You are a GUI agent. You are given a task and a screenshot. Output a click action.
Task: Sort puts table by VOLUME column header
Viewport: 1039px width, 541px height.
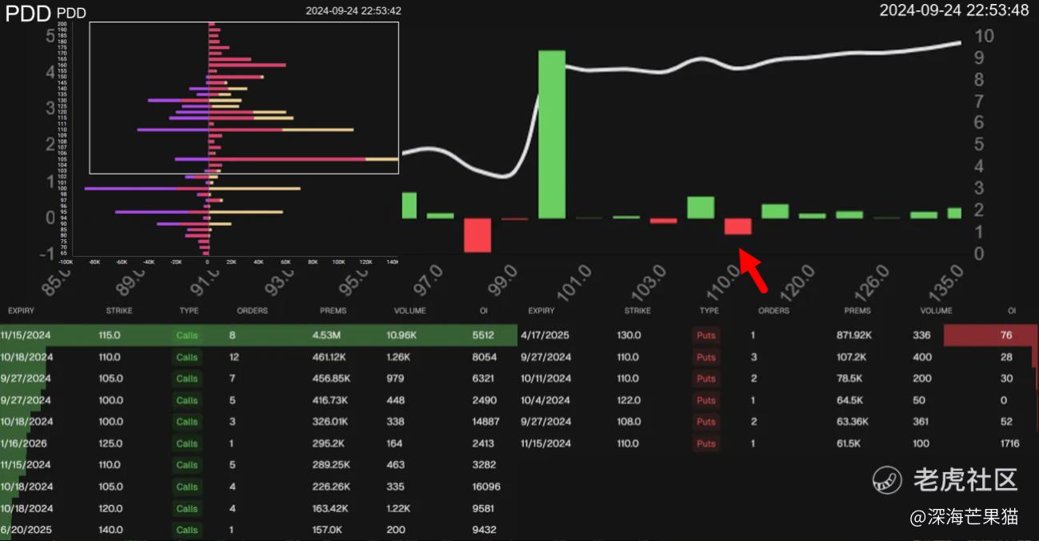937,311
